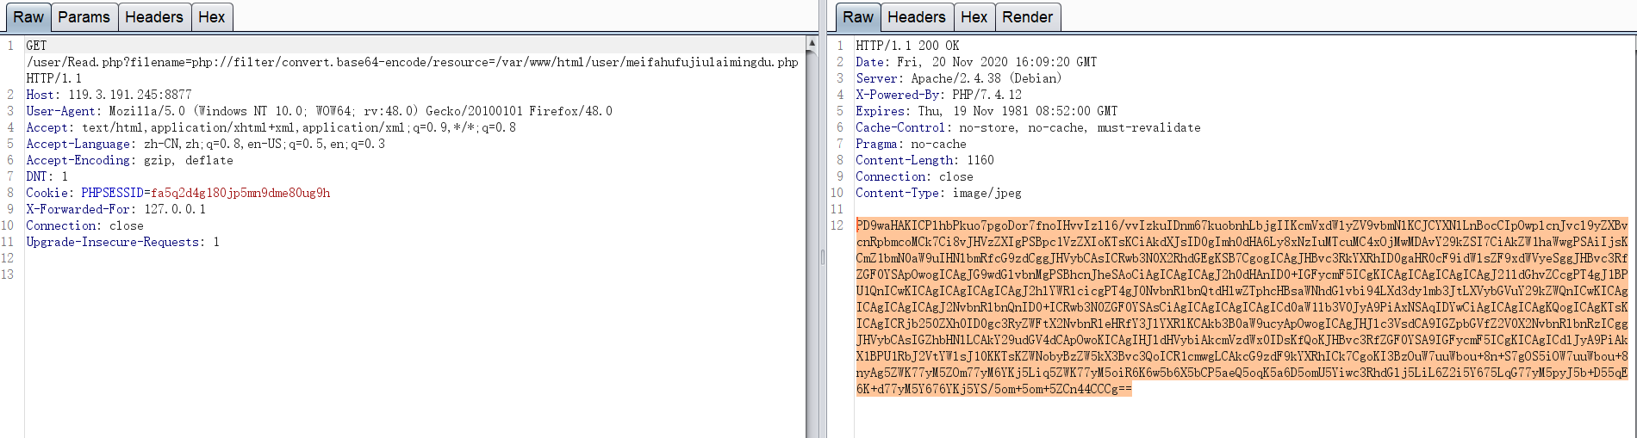Click the Upgrade-Insecure-Requests header line
Viewport: 1637px width, 438px height.
pos(122,242)
